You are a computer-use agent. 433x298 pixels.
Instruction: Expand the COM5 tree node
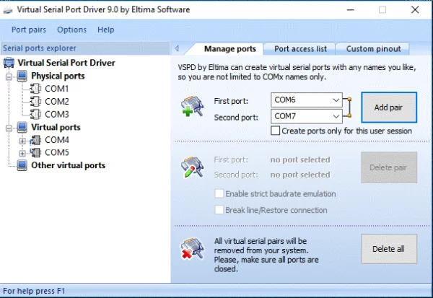click(22, 153)
